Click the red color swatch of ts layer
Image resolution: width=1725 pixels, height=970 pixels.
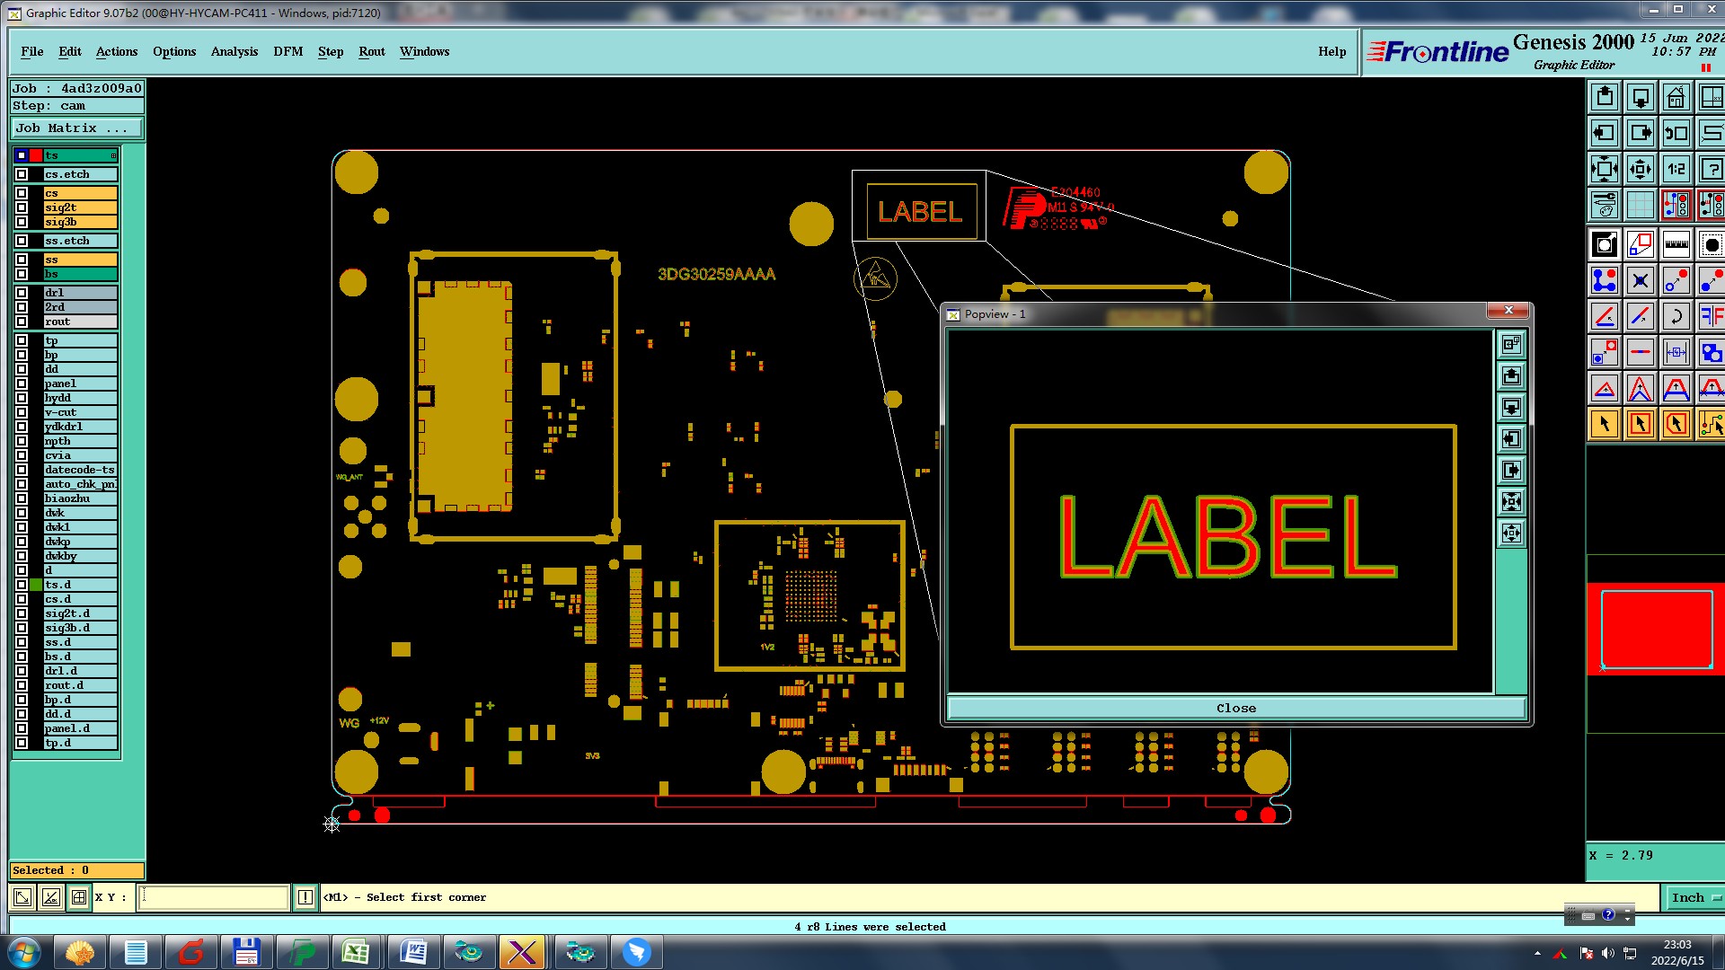click(x=36, y=155)
